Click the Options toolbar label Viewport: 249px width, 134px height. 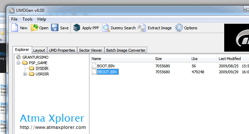(x=191, y=28)
